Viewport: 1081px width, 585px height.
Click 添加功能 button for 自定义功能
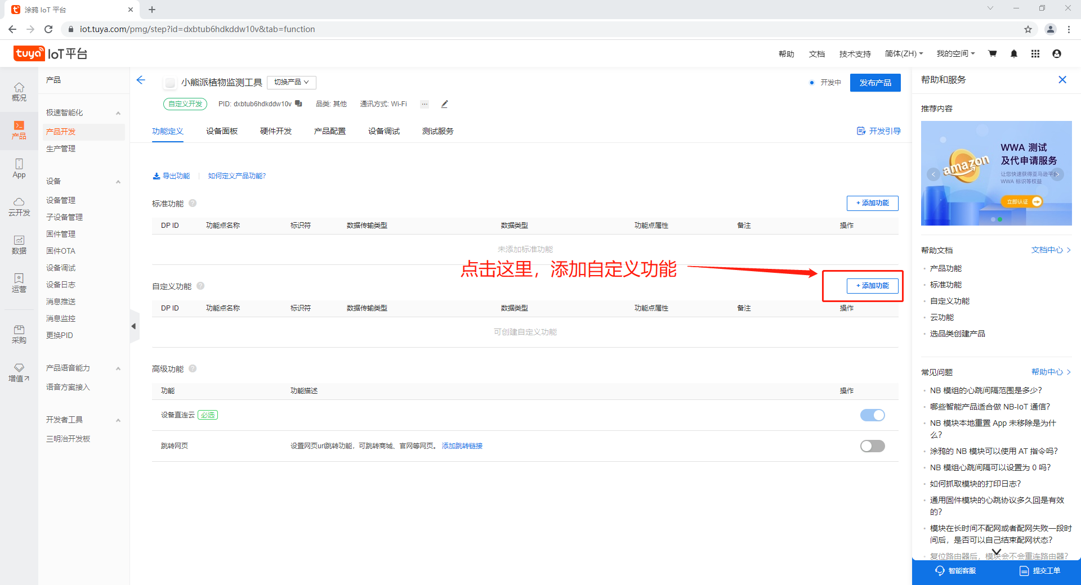872,286
